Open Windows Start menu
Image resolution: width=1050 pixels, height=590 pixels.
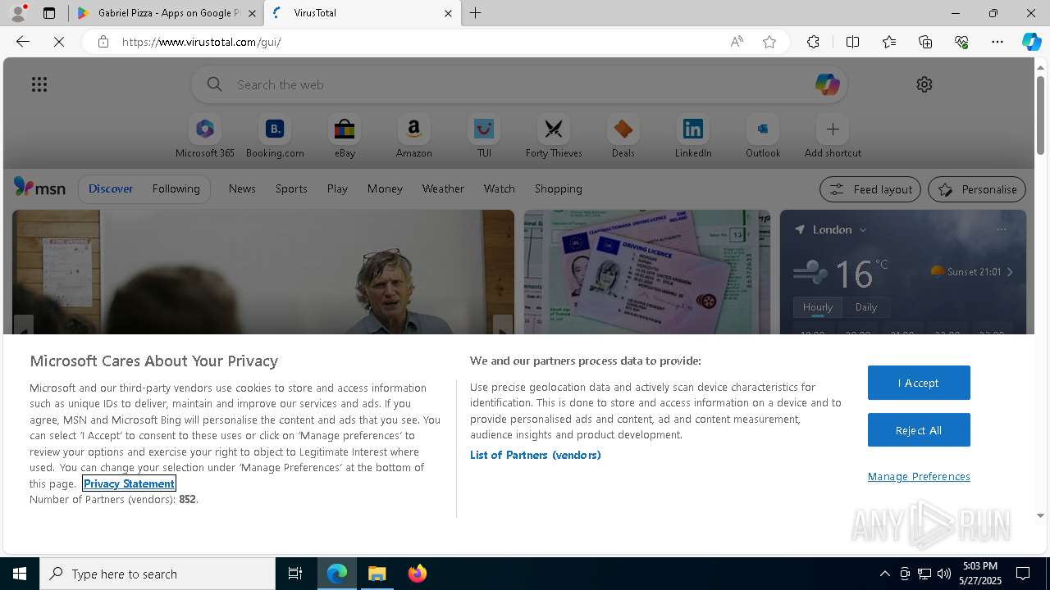click(20, 574)
